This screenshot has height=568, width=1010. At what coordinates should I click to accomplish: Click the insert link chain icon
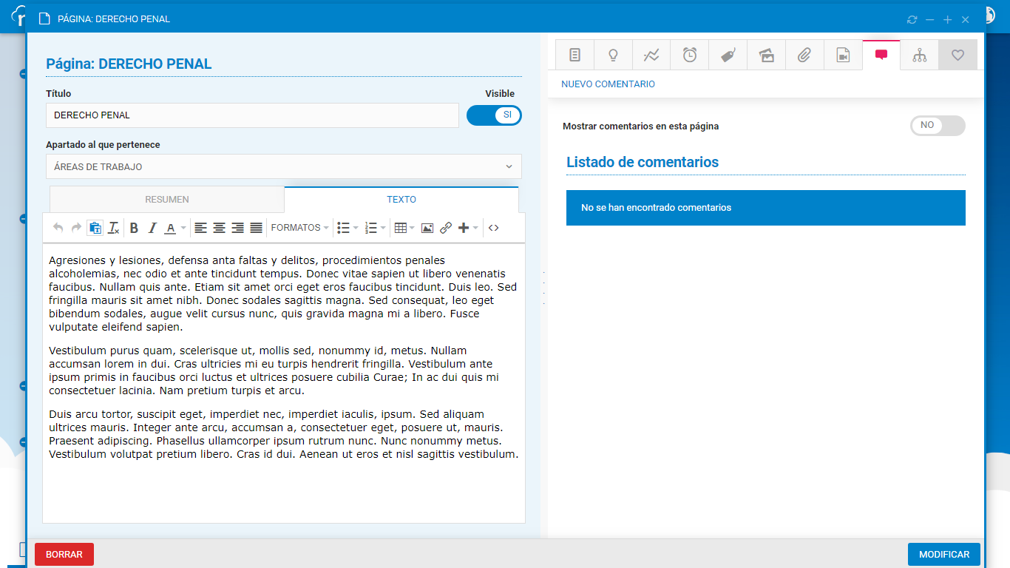[446, 228]
